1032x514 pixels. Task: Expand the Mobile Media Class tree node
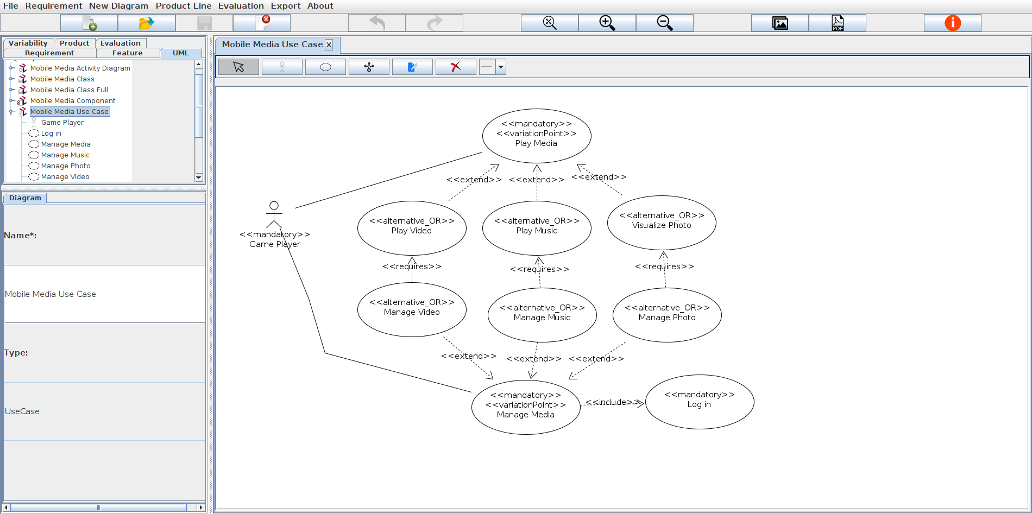(10, 79)
